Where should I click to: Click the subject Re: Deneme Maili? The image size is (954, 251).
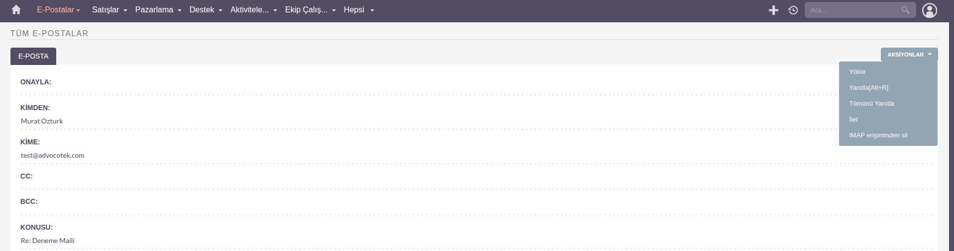pos(48,241)
